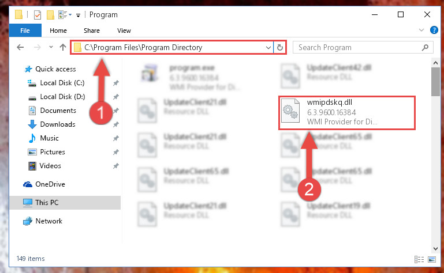Expand the ribbon with the chevron
Screen dimensions: 444x273
tap(421, 30)
